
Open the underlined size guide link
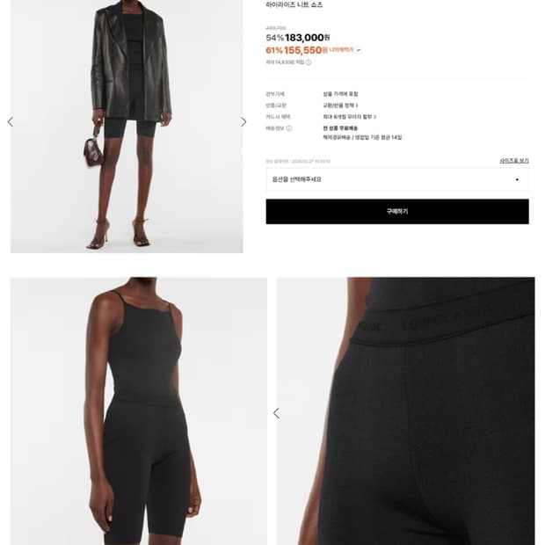click(514, 161)
